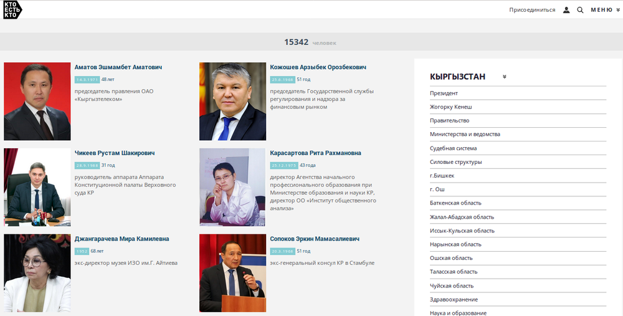Open the user account icon

pyautogui.click(x=566, y=10)
